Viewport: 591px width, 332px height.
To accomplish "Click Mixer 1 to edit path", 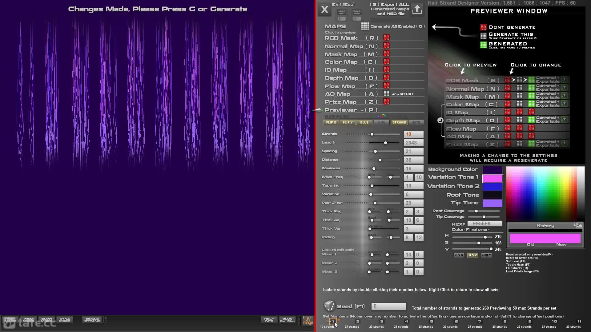I will tap(329, 255).
